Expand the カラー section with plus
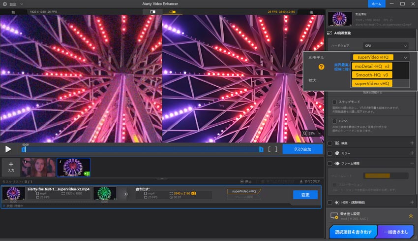Viewport: 418px width, 241px height. [412, 153]
